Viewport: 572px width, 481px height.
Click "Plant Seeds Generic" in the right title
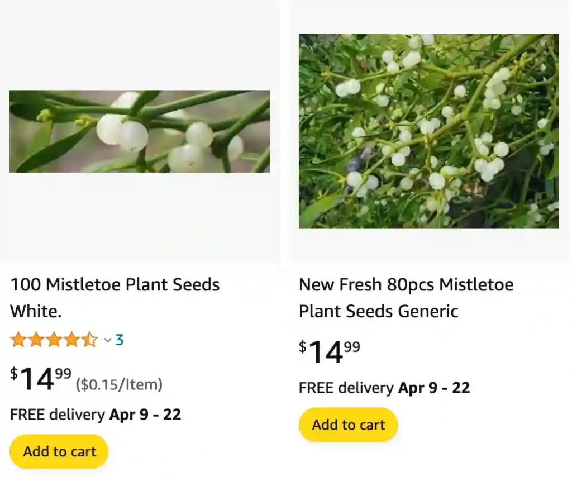pyautogui.click(x=379, y=311)
